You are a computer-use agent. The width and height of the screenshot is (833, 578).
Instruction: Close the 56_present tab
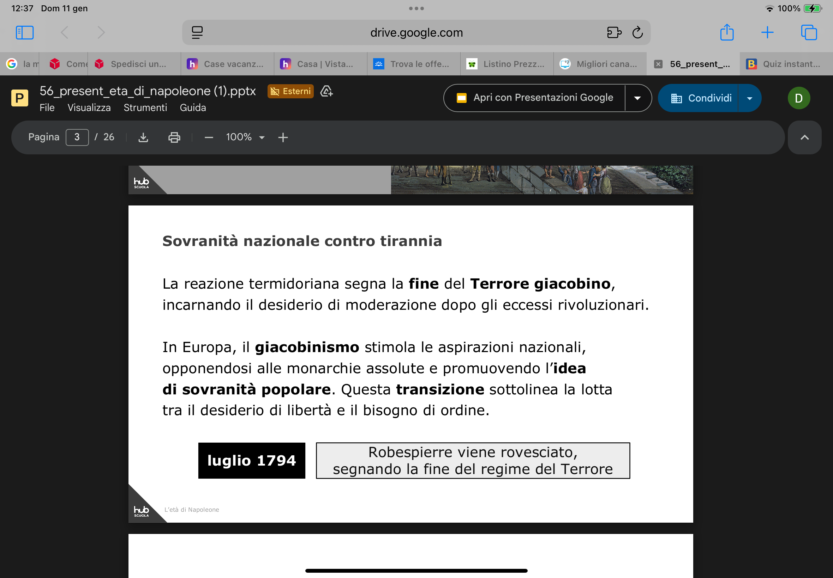coord(658,64)
